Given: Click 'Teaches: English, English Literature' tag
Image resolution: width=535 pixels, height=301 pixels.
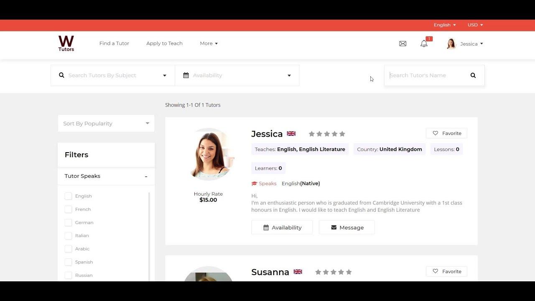Looking at the screenshot, I should 300,149.
